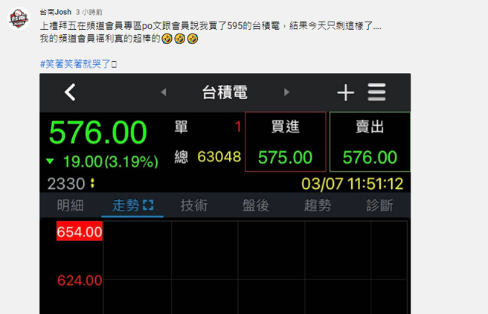Image resolution: width=488 pixels, height=314 pixels.
Task: Switch to the 趨勢 tab
Action: point(318,205)
